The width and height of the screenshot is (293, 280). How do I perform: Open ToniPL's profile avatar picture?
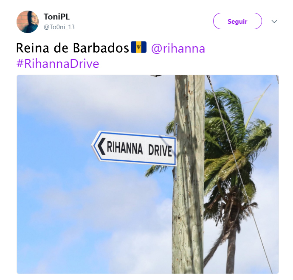(x=28, y=22)
